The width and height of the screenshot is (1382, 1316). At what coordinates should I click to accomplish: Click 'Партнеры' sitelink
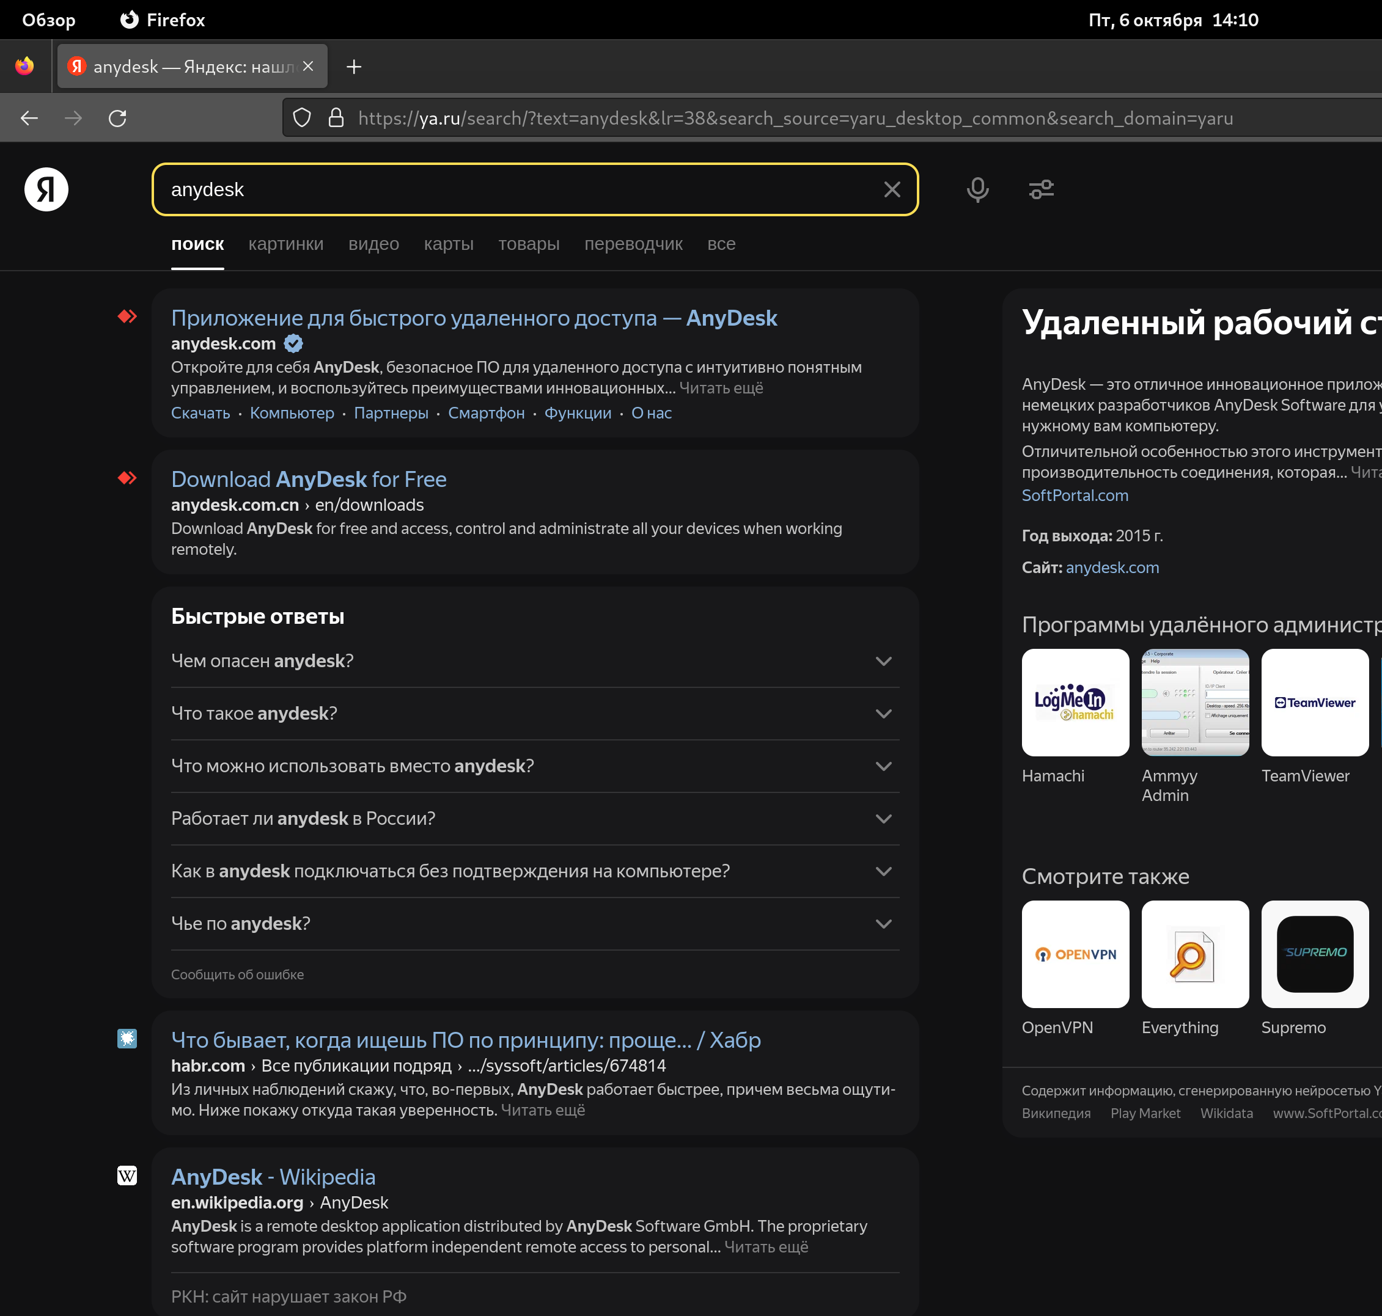[x=391, y=413]
